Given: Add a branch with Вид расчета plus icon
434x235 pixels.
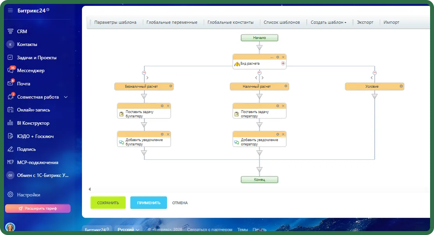Looking at the screenshot, I should pos(283,63).
